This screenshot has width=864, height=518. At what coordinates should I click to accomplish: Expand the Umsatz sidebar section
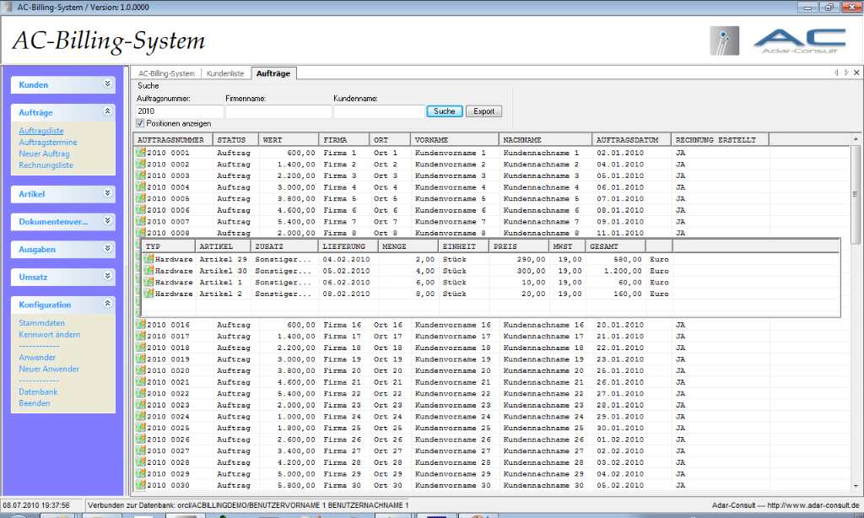[x=107, y=276]
